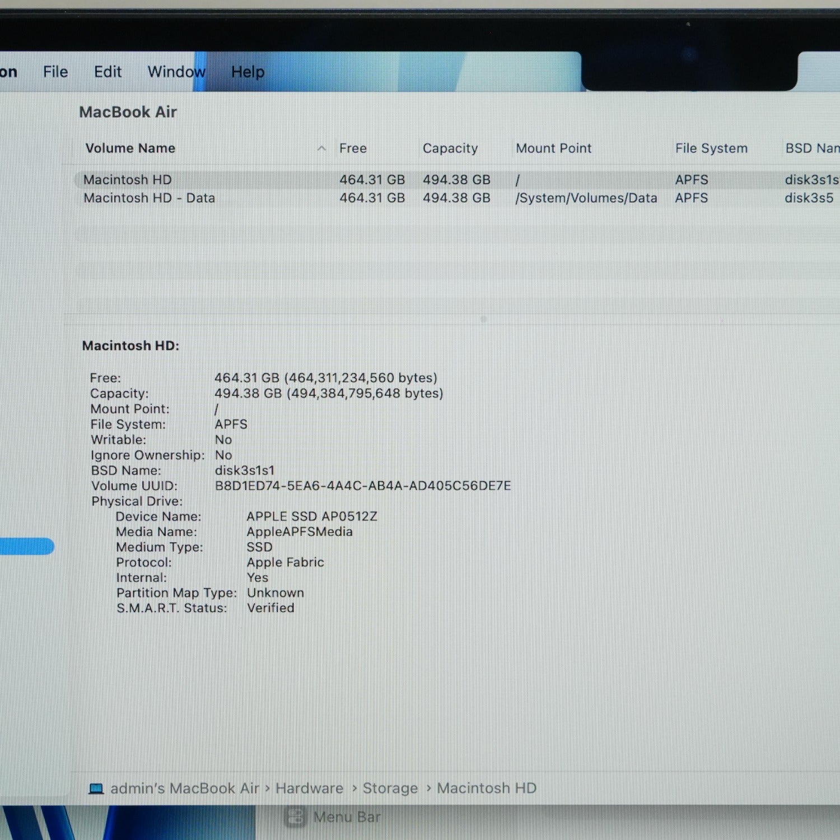The width and height of the screenshot is (840, 840).
Task: Click the Verified S.M.A.R.T. Status value
Action: click(270, 608)
